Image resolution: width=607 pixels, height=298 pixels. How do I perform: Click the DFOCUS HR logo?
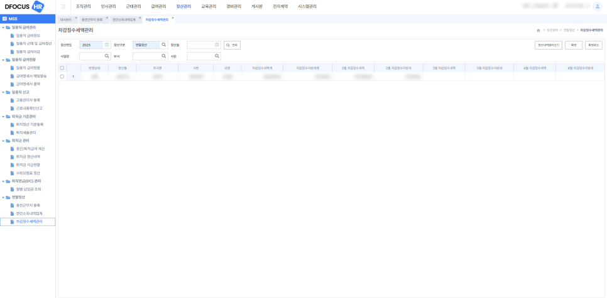(x=25, y=6)
